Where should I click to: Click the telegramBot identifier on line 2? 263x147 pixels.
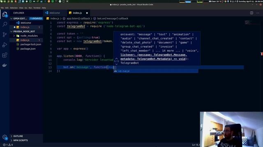click(x=76, y=26)
